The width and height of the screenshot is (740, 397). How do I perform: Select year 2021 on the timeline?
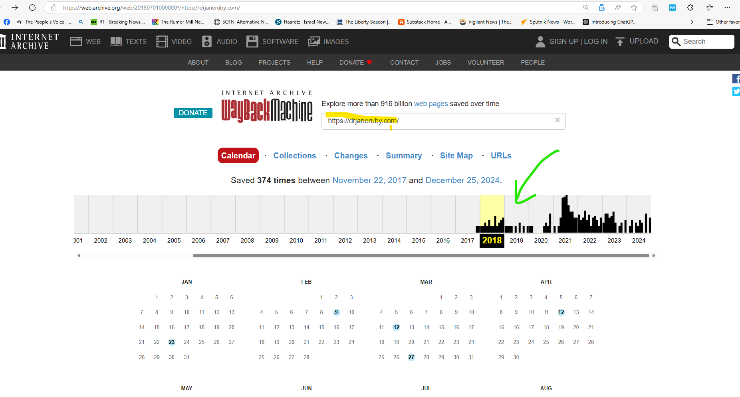coord(565,241)
